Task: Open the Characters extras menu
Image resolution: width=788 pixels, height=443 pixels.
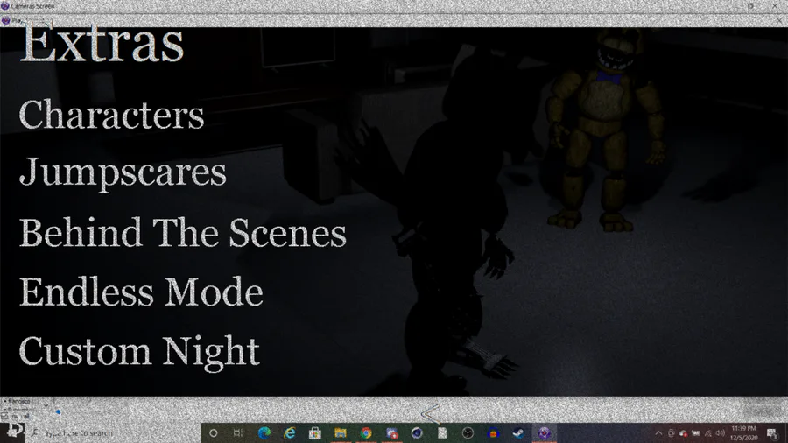Action: pyautogui.click(x=111, y=115)
